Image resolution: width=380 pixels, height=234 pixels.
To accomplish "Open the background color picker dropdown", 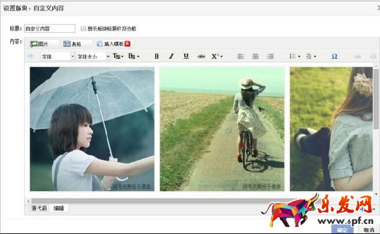I will point(134,56).
